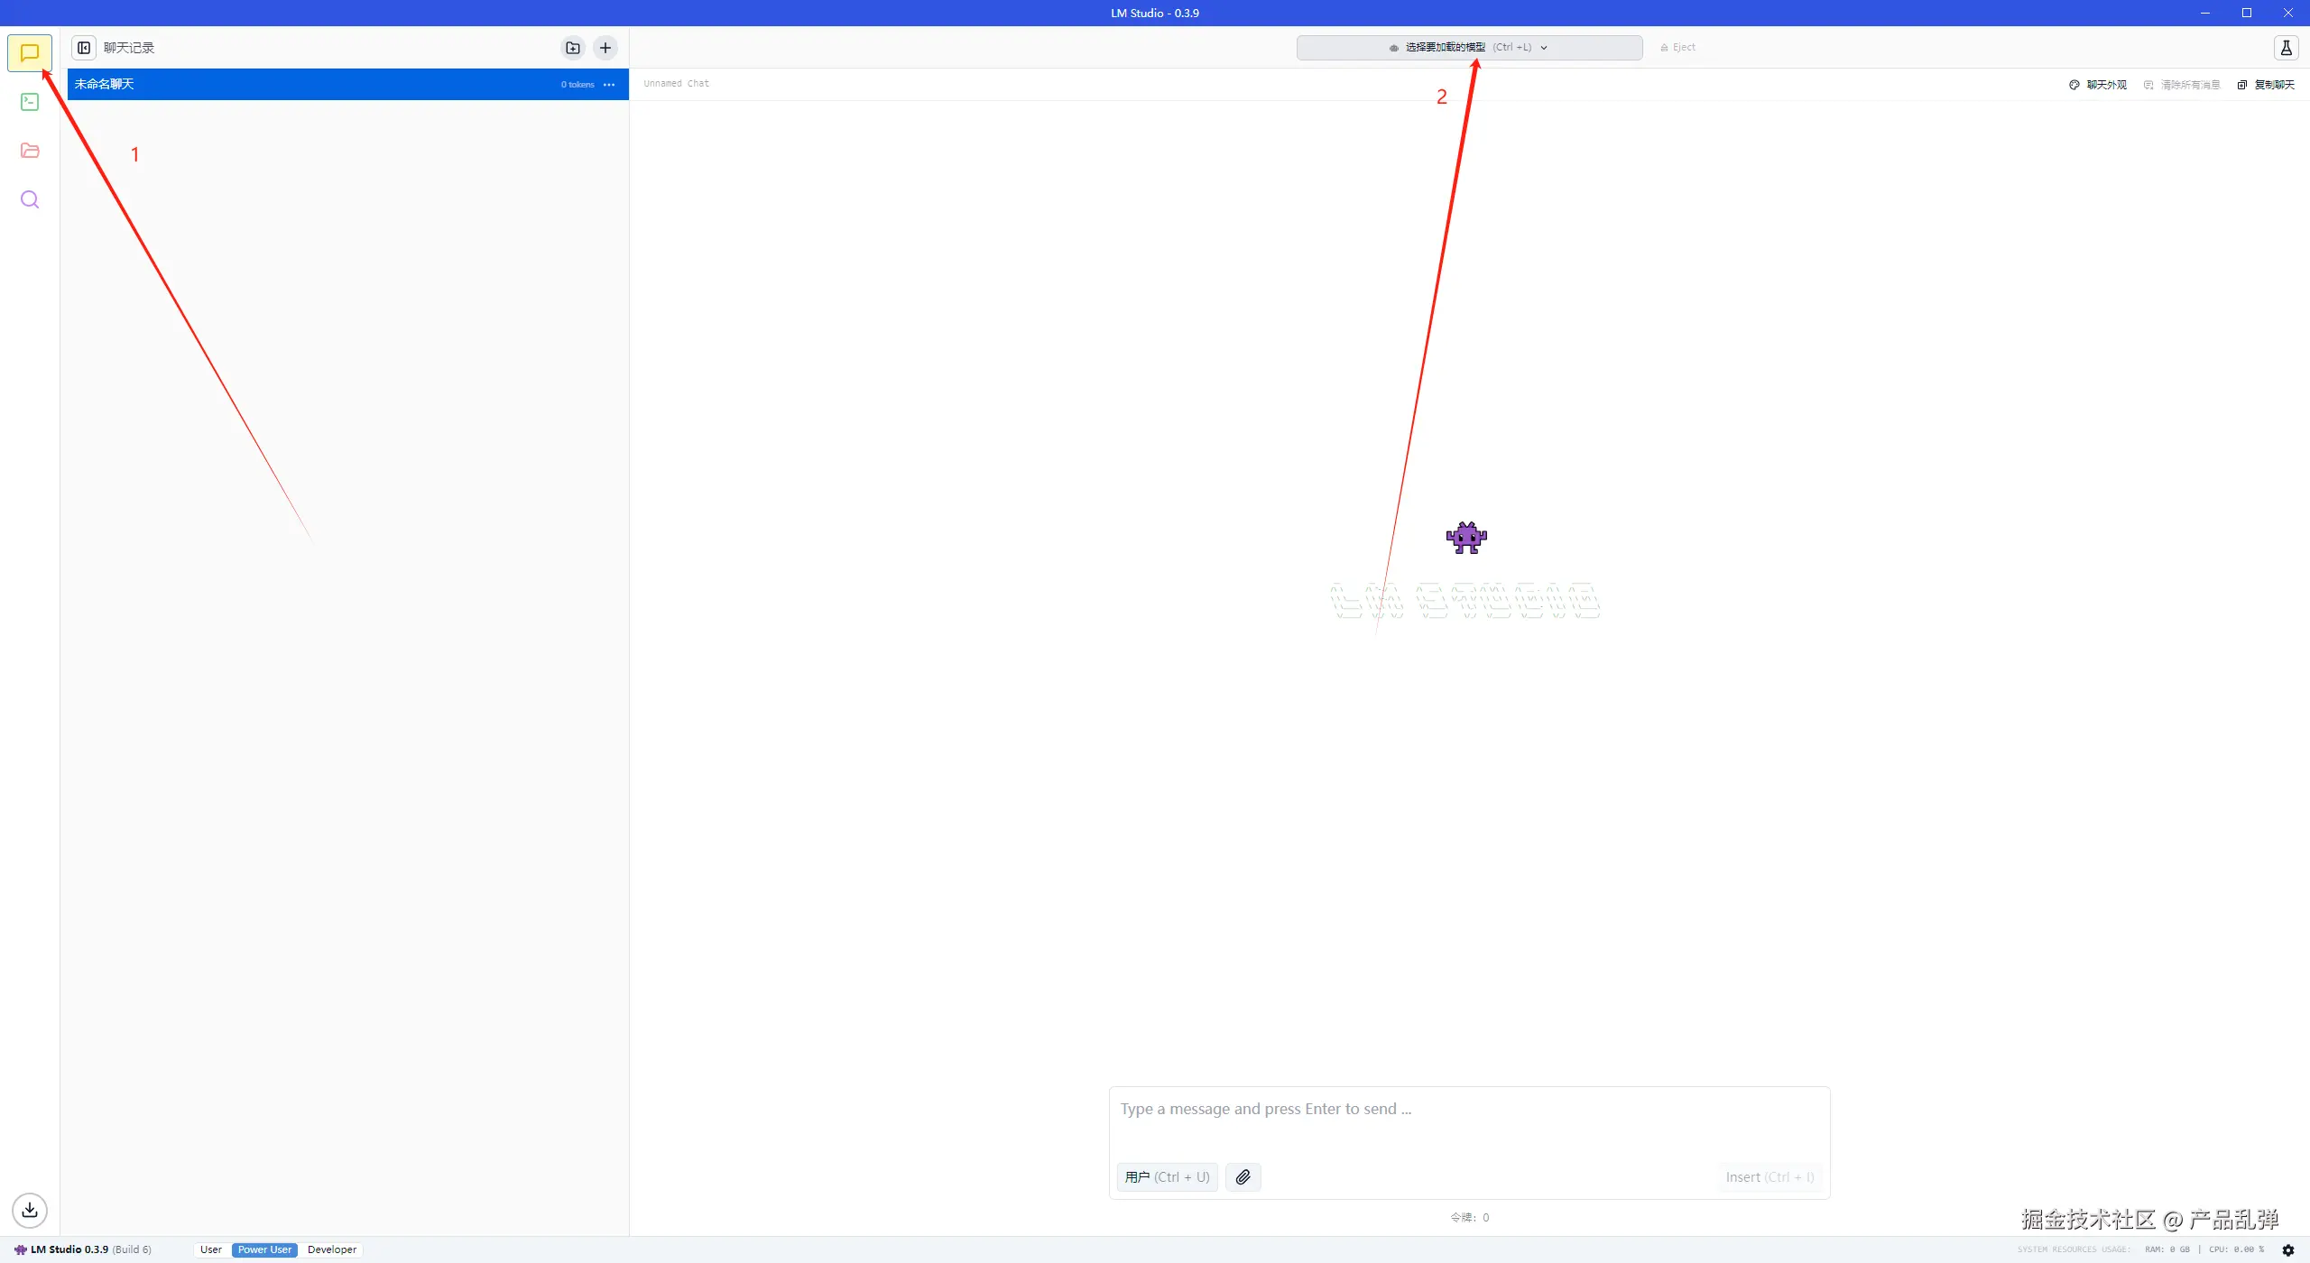This screenshot has height=1263, width=2310.
Task: Open the Discover search sidebar icon
Action: (30, 199)
